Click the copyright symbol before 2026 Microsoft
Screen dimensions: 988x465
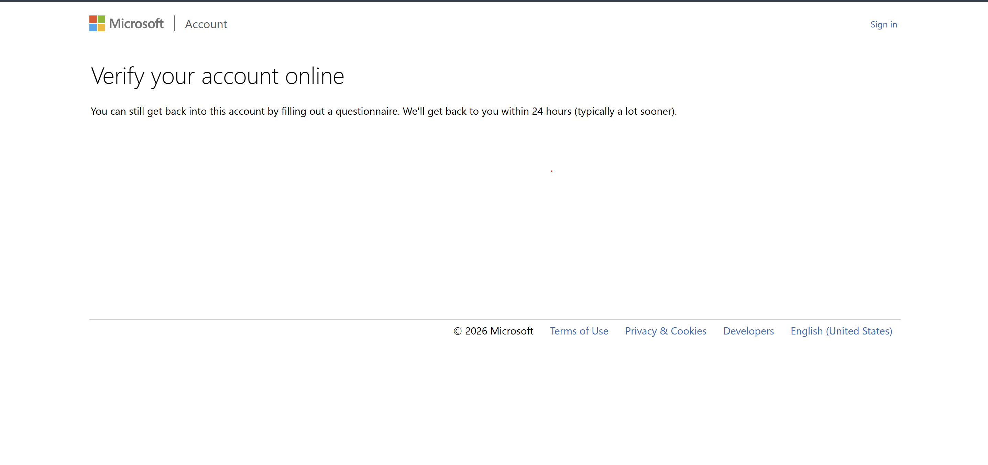tap(457, 331)
